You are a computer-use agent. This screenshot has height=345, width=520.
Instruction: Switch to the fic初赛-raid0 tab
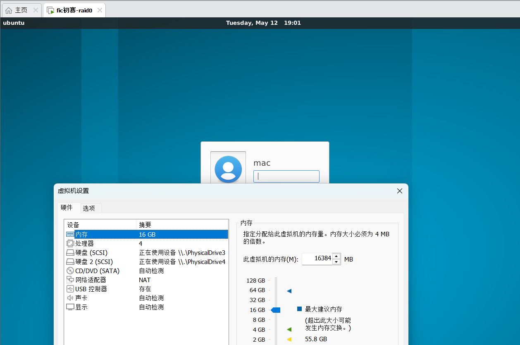tap(74, 10)
